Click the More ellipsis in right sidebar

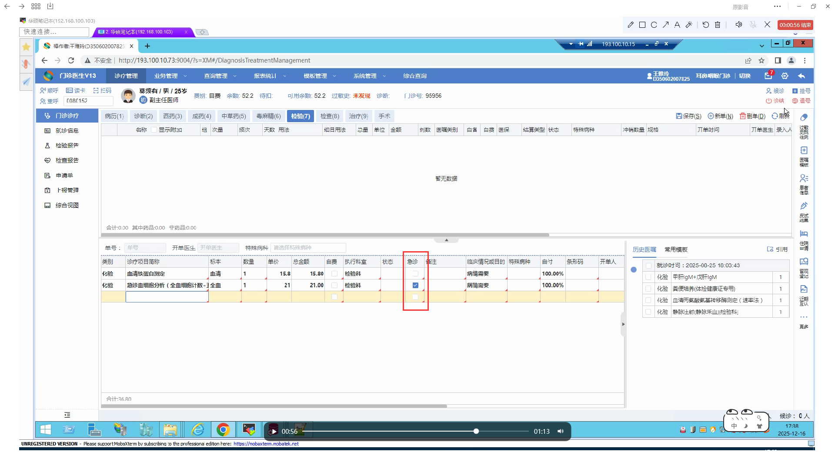804,321
